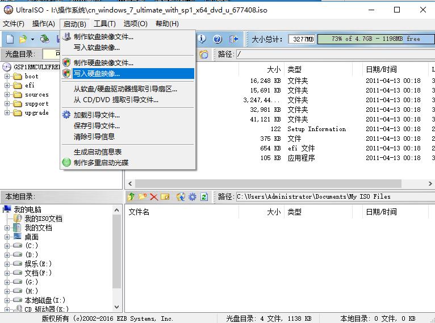This screenshot has width=435, height=323.
Task: Click the disc path field showing /
Action: pos(336,54)
